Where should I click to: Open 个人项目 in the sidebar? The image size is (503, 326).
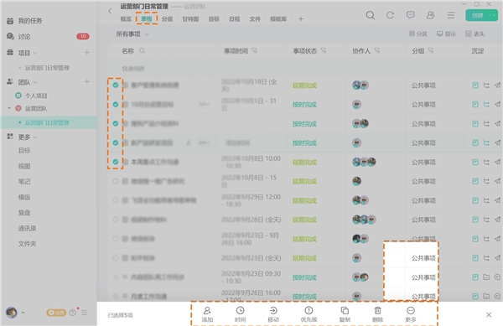(x=36, y=96)
